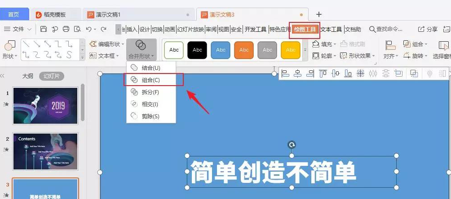Click Distribute Horizontally in floating toolbar

[373, 74]
